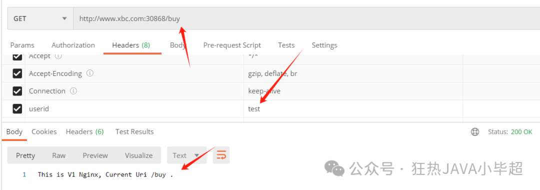
Task: Disable the userid header checkbox
Action: [17, 109]
